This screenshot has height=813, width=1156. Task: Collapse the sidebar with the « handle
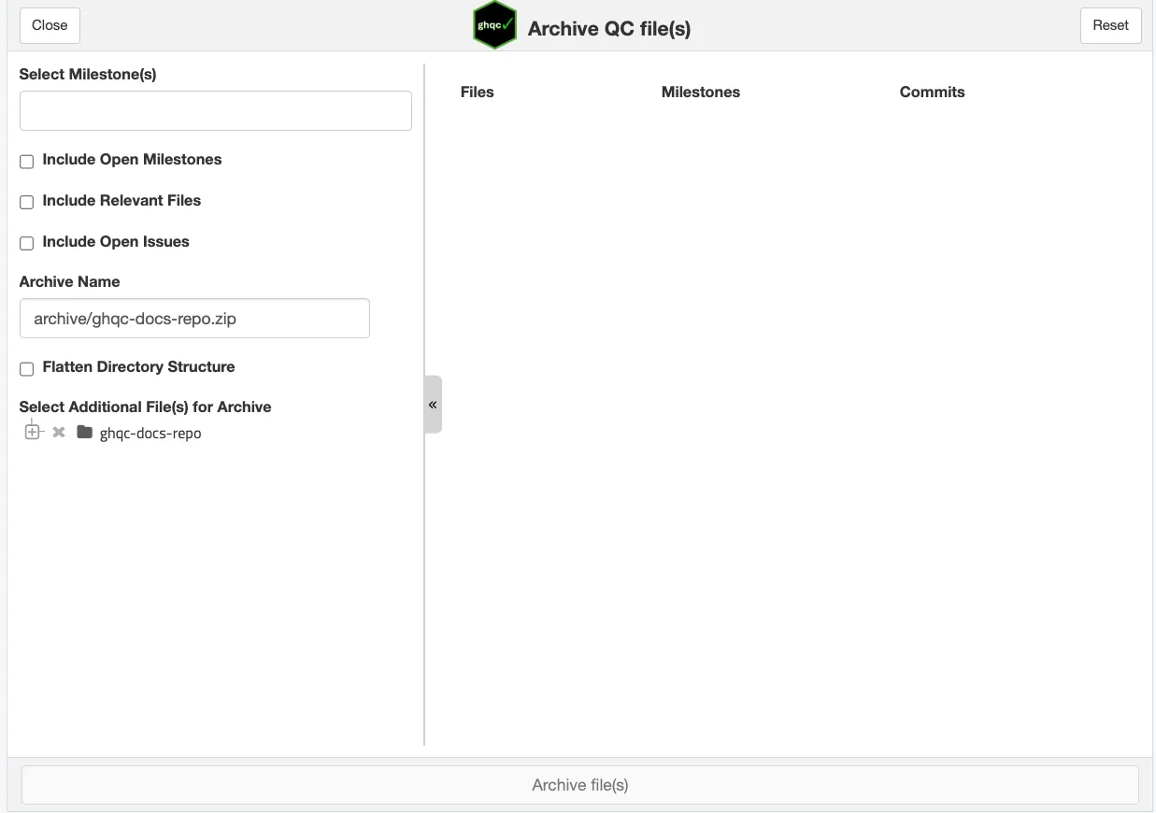pos(433,405)
